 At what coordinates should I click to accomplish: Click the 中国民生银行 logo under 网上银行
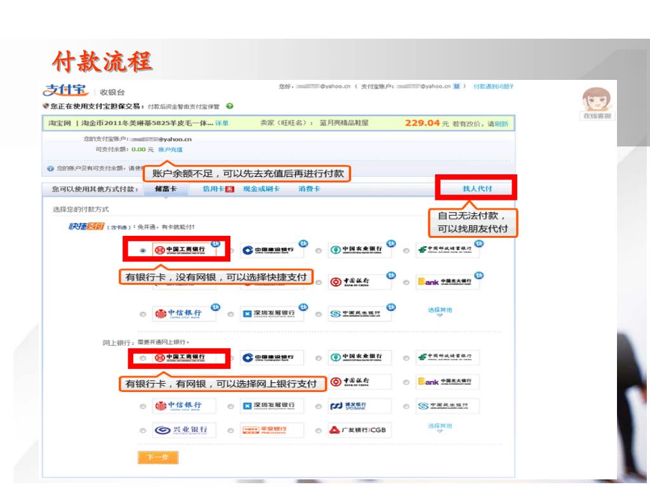click(448, 406)
